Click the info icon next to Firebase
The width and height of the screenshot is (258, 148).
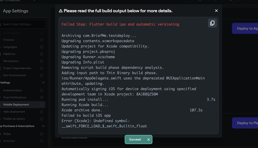click(x=42, y=40)
